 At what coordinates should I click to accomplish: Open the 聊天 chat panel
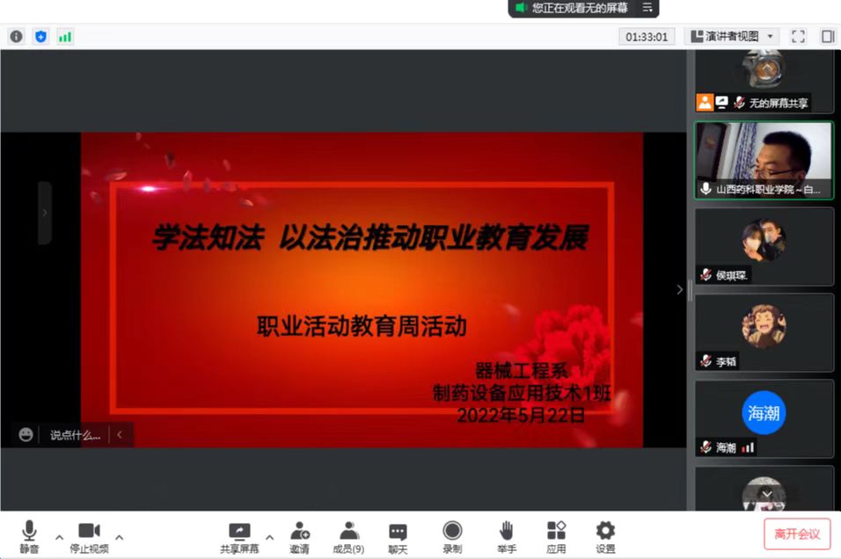[398, 536]
